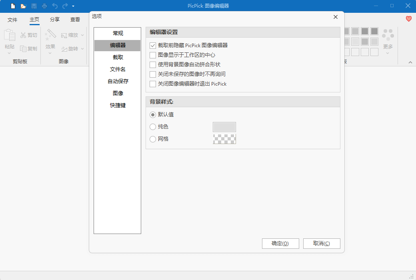The width and height of the screenshot is (416, 280).
Task: Click the new file icon in title bar
Action: (13, 6)
